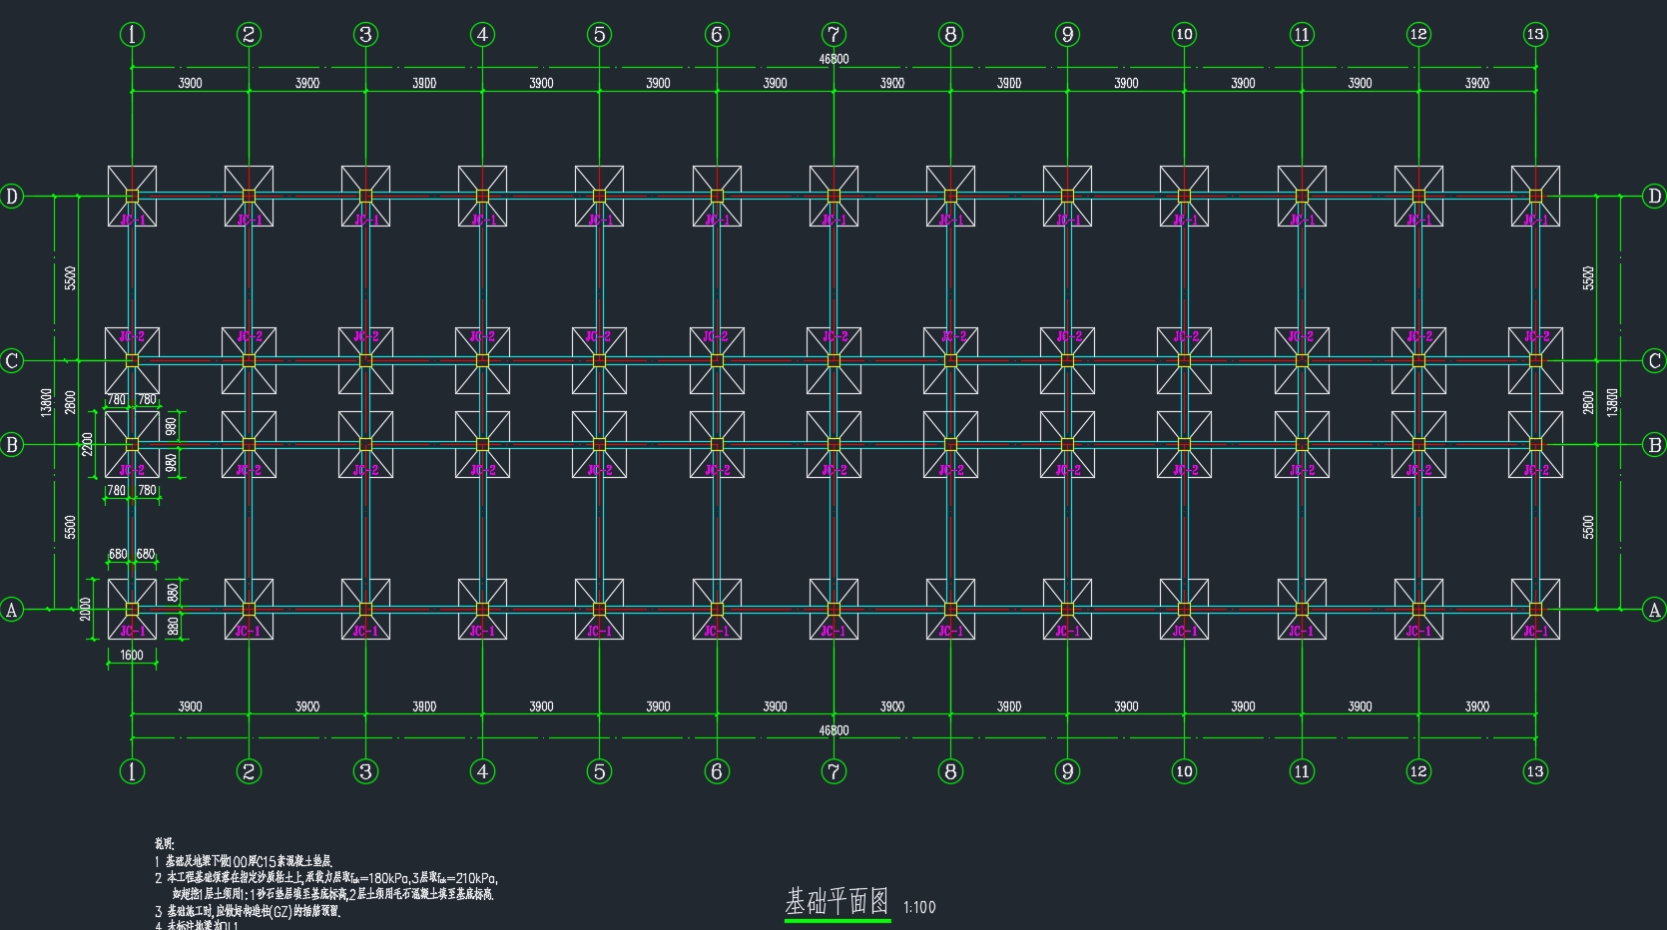Click top grid bubble number 7

[833, 34]
